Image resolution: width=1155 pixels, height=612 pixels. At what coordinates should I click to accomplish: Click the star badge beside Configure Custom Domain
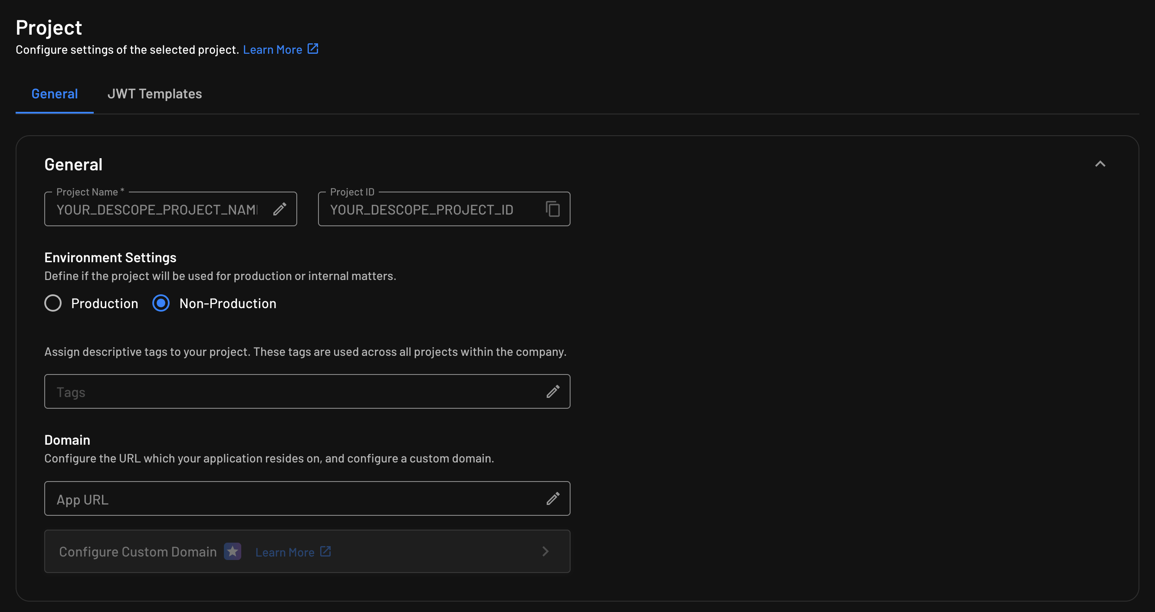point(232,551)
